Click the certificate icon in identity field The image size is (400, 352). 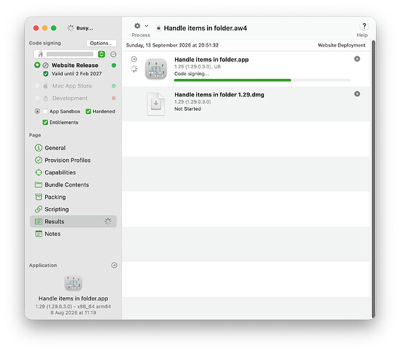[x=40, y=54]
